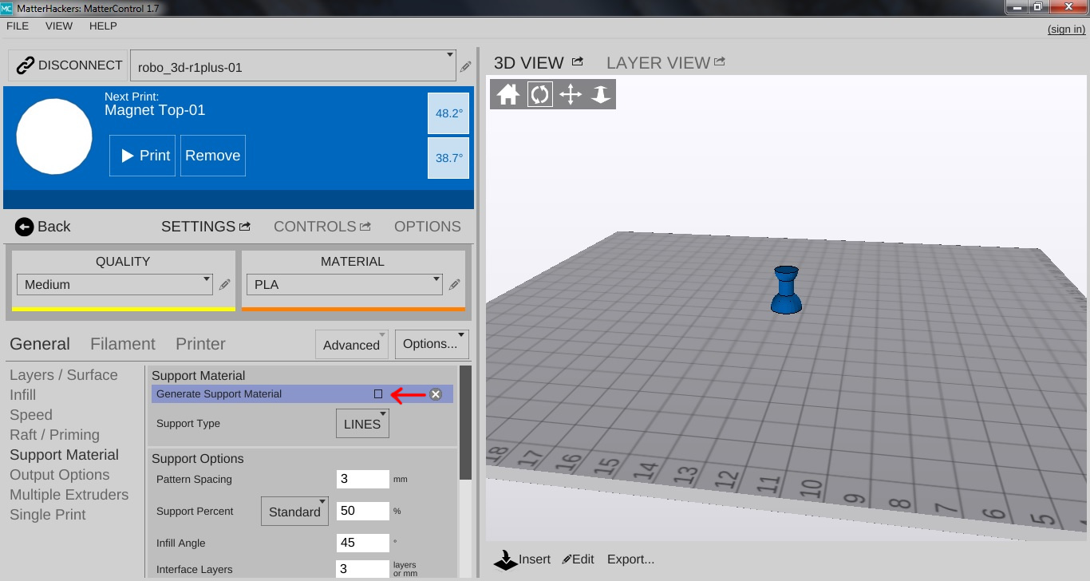Click pencil icon next to Quality preset
Image resolution: width=1090 pixels, height=581 pixels.
point(225,284)
